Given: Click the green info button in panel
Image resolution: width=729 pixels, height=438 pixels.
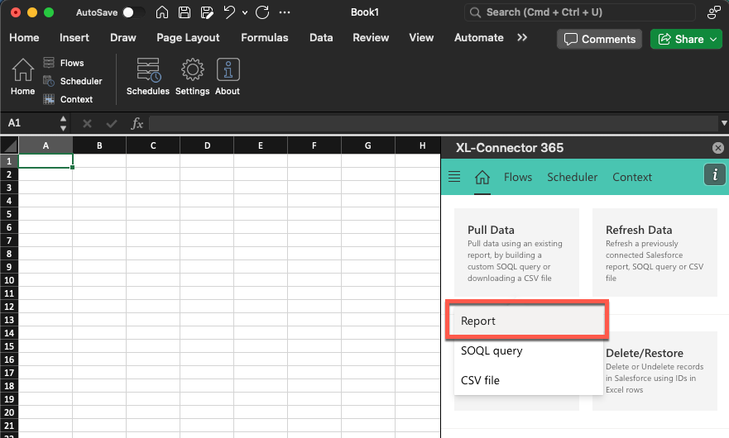Looking at the screenshot, I should tap(714, 175).
